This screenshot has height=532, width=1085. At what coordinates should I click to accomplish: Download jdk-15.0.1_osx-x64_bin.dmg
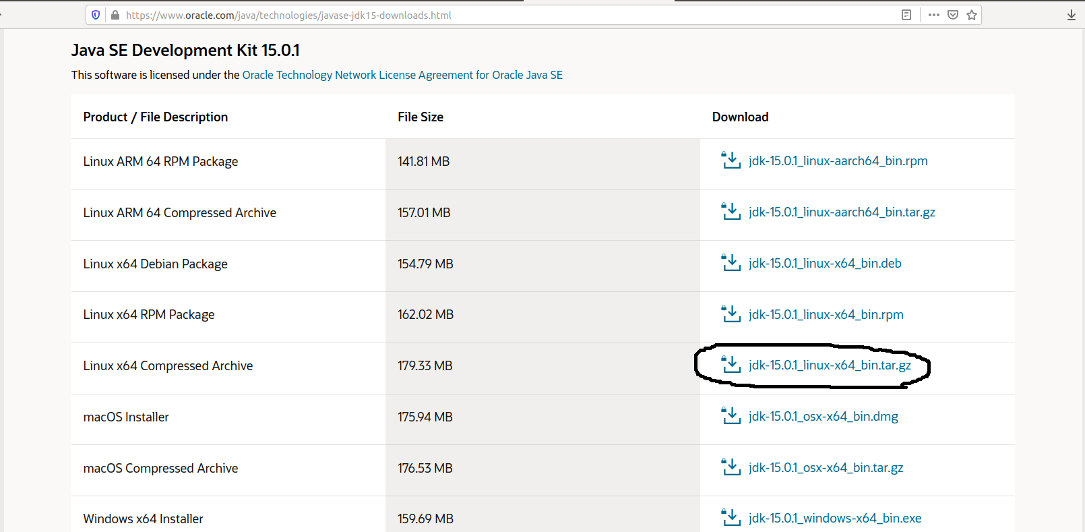point(824,416)
